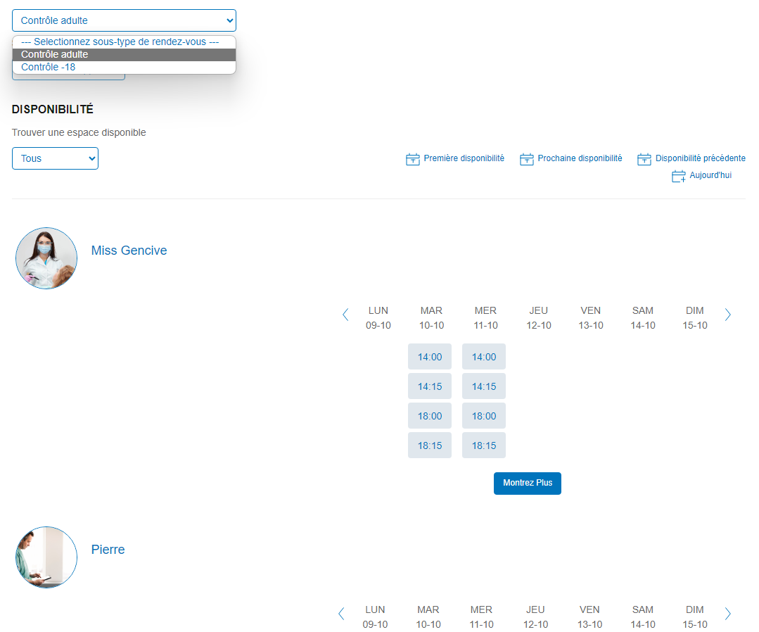Choose the Contrôle adulte list option
Viewport: 759px width, 632px height.
(x=55, y=55)
